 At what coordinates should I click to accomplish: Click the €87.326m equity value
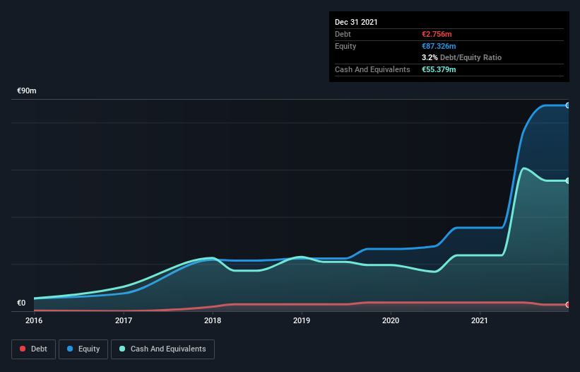click(x=439, y=46)
